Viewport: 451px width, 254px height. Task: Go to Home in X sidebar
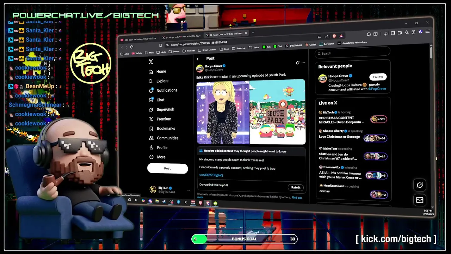coord(157,72)
